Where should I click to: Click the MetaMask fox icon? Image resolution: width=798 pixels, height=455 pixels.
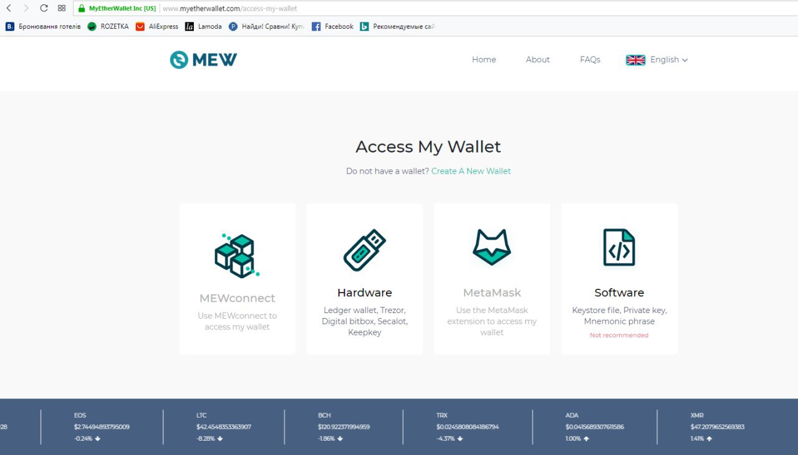pyautogui.click(x=492, y=247)
